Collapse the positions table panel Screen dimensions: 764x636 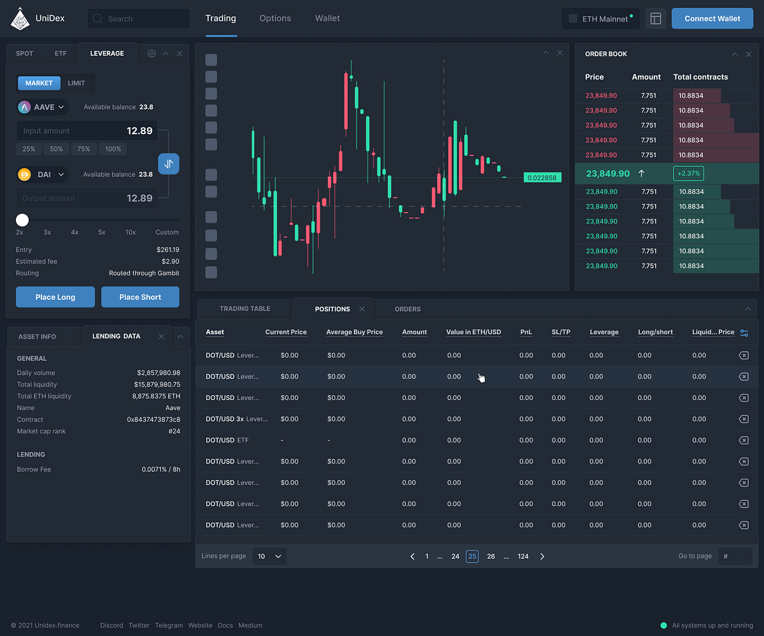click(747, 309)
